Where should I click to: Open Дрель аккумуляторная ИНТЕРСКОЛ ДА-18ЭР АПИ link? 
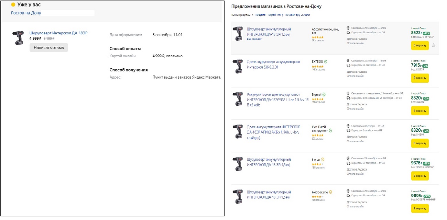[x=273, y=132]
